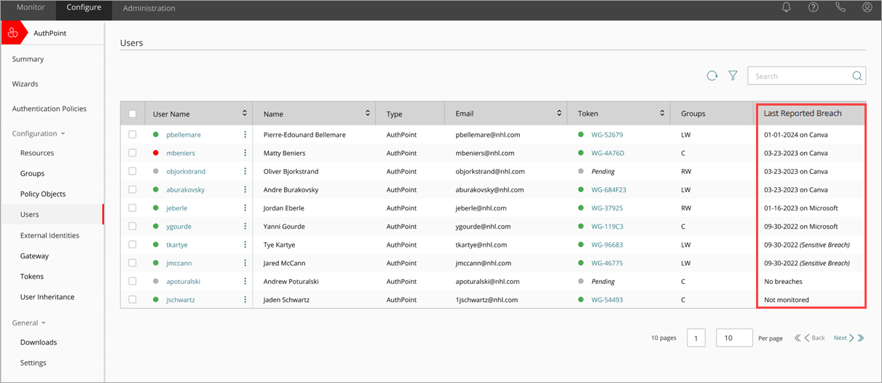Sort by the User Name column
882x383 pixels.
pyautogui.click(x=244, y=114)
